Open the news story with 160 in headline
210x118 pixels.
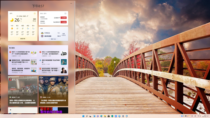(23, 54)
